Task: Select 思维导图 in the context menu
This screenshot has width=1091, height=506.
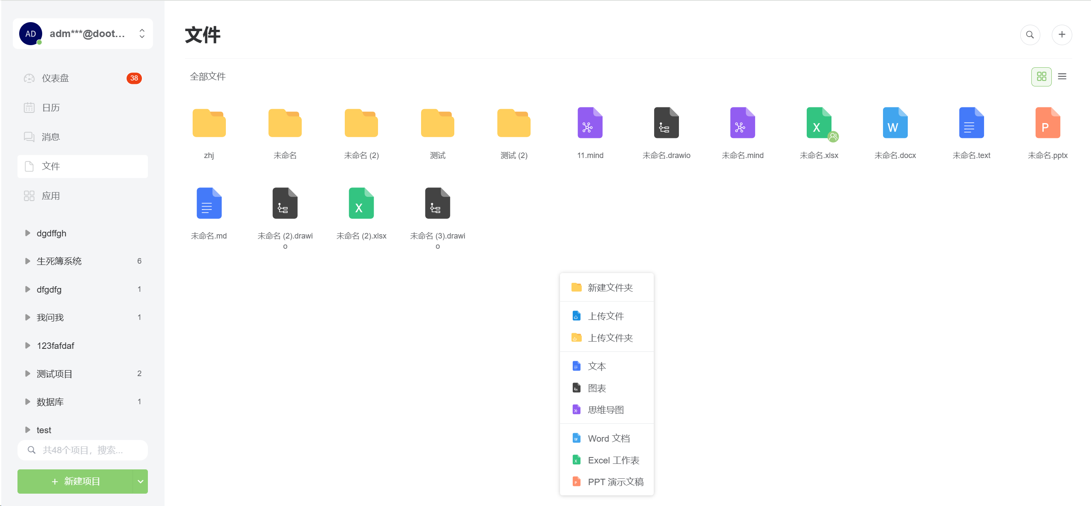Action: (x=606, y=410)
